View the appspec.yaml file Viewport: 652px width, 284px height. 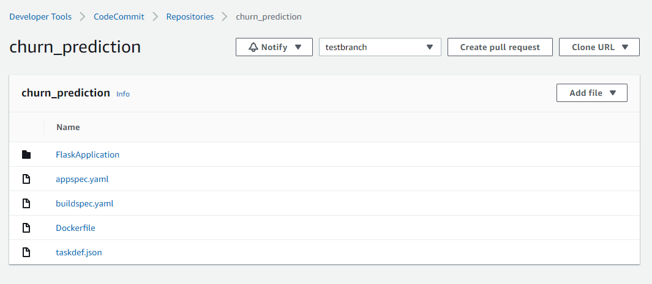point(82,179)
